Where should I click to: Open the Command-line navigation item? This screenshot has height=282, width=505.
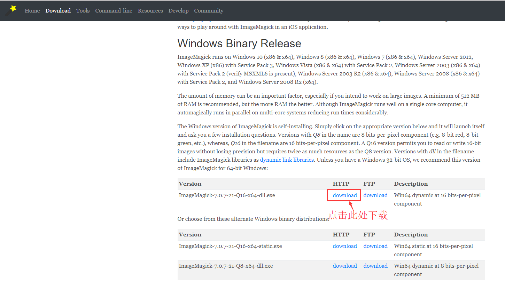[114, 11]
